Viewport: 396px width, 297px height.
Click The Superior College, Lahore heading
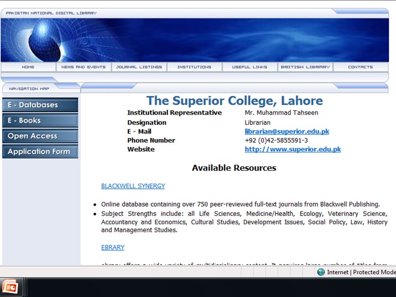click(235, 101)
